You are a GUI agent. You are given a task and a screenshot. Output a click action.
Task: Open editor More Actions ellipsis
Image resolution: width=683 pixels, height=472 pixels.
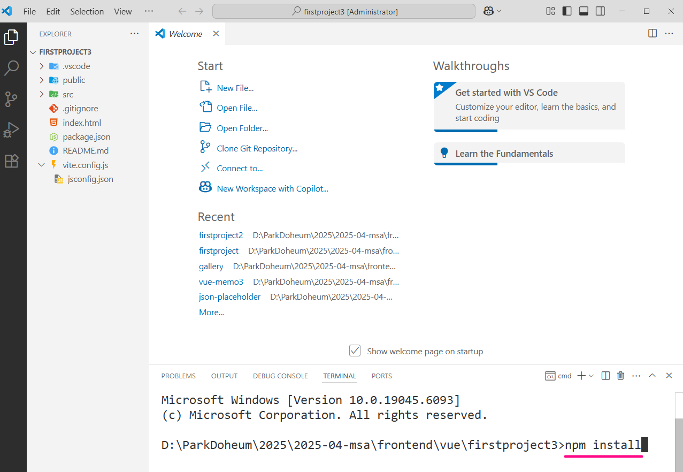(669, 33)
